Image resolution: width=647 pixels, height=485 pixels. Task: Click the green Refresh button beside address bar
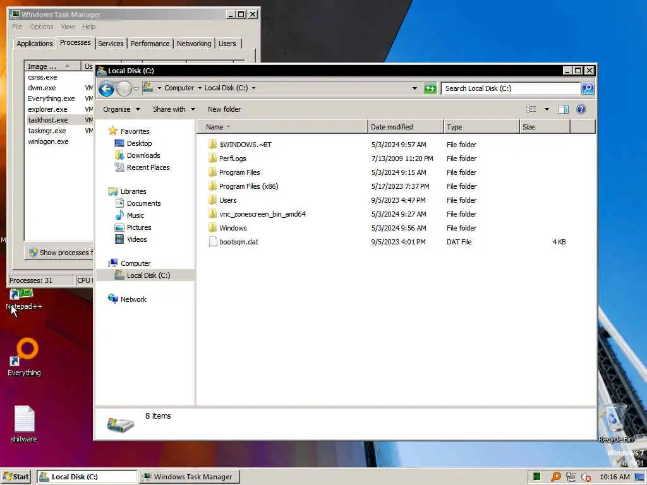point(430,88)
